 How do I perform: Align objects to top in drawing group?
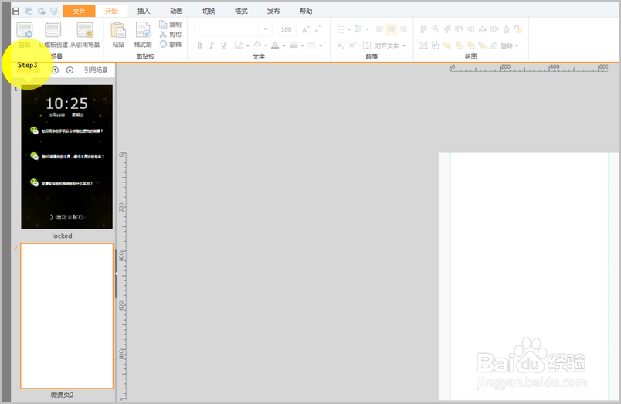[x=459, y=29]
